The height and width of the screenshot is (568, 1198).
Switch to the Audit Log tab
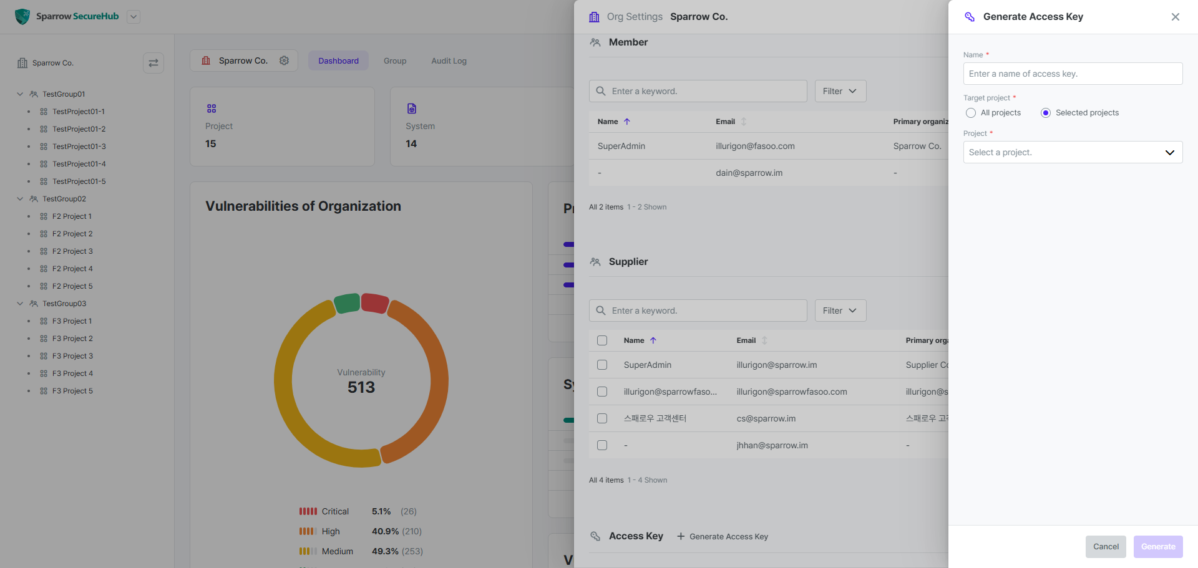tap(449, 61)
